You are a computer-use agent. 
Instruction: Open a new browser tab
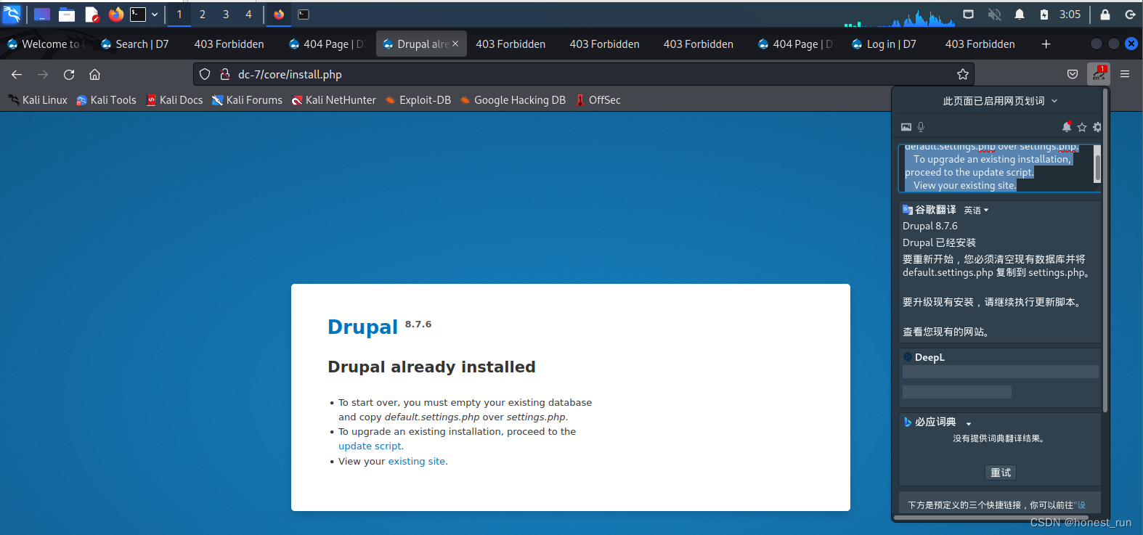(x=1046, y=44)
